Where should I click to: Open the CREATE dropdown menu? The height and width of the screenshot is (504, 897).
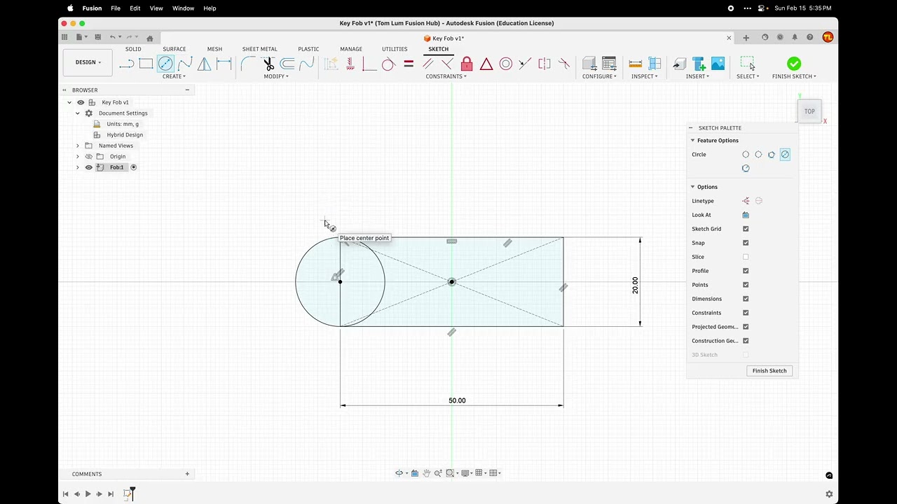pos(174,76)
